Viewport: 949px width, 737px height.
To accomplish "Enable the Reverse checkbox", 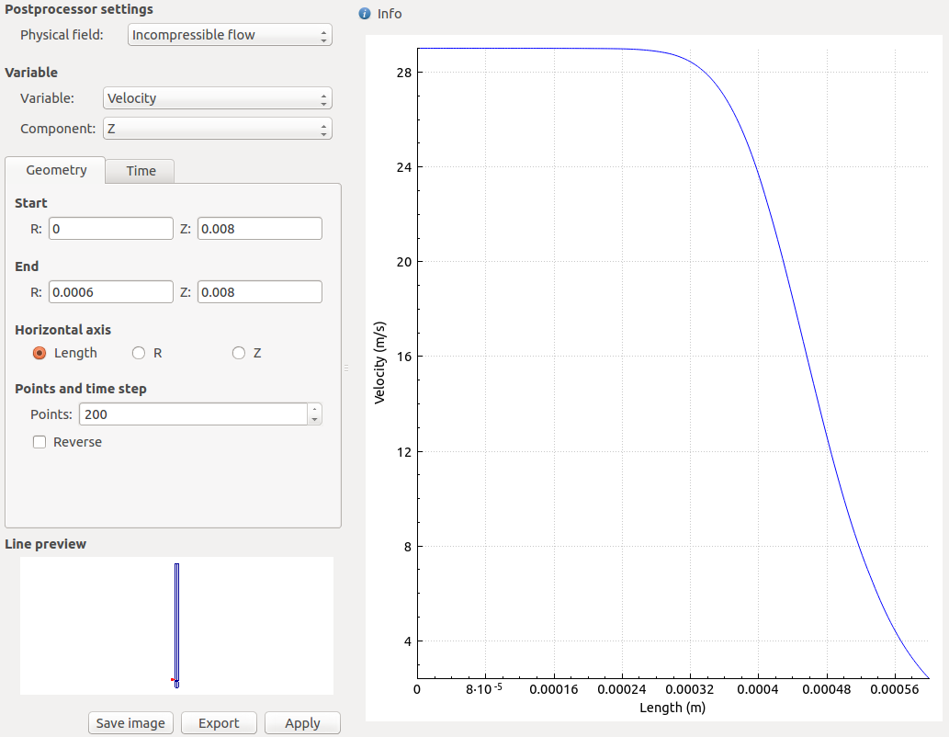I will [40, 442].
